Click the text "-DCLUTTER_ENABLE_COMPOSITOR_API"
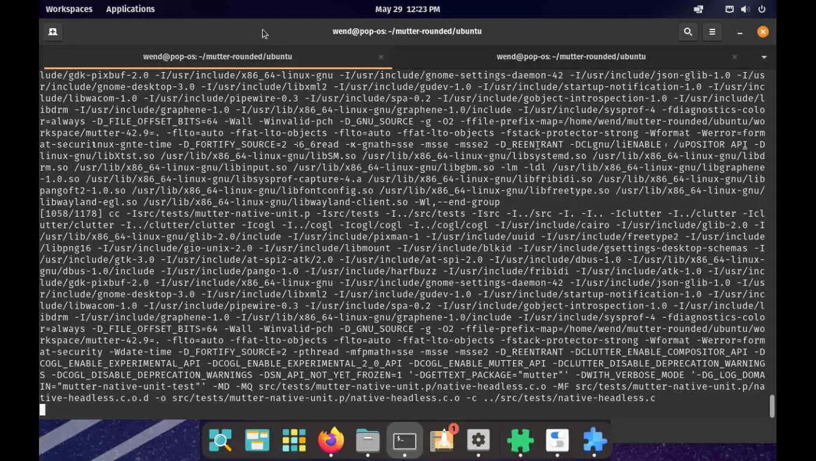Image resolution: width=816 pixels, height=461 pixels. point(658,352)
